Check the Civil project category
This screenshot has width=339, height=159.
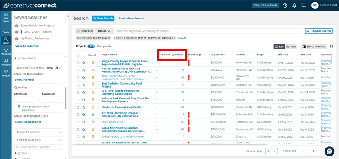(19, 153)
